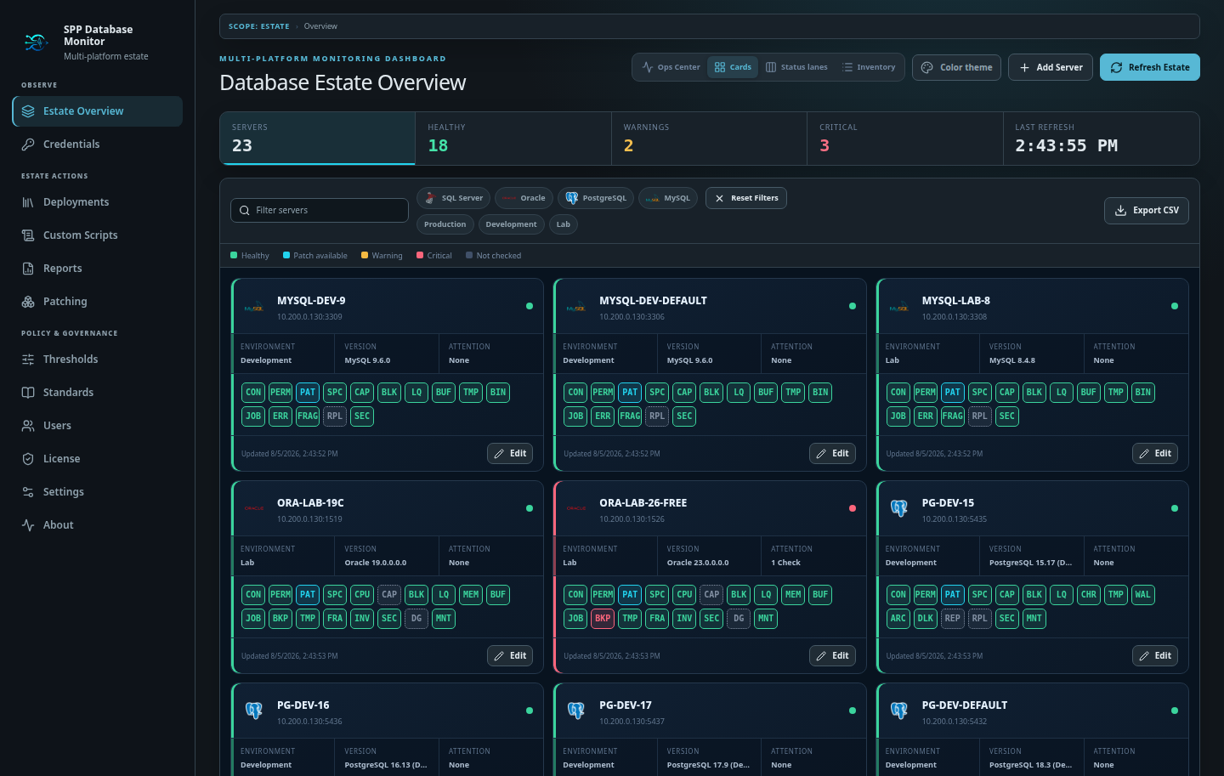Click the Thresholds sliders icon
This screenshot has height=776, width=1224.
28,360
